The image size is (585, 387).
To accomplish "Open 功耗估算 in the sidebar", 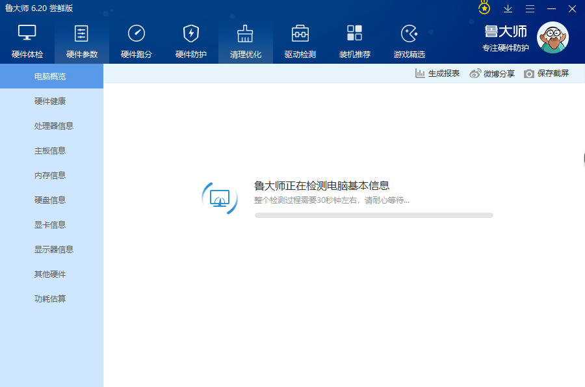I will click(x=51, y=299).
